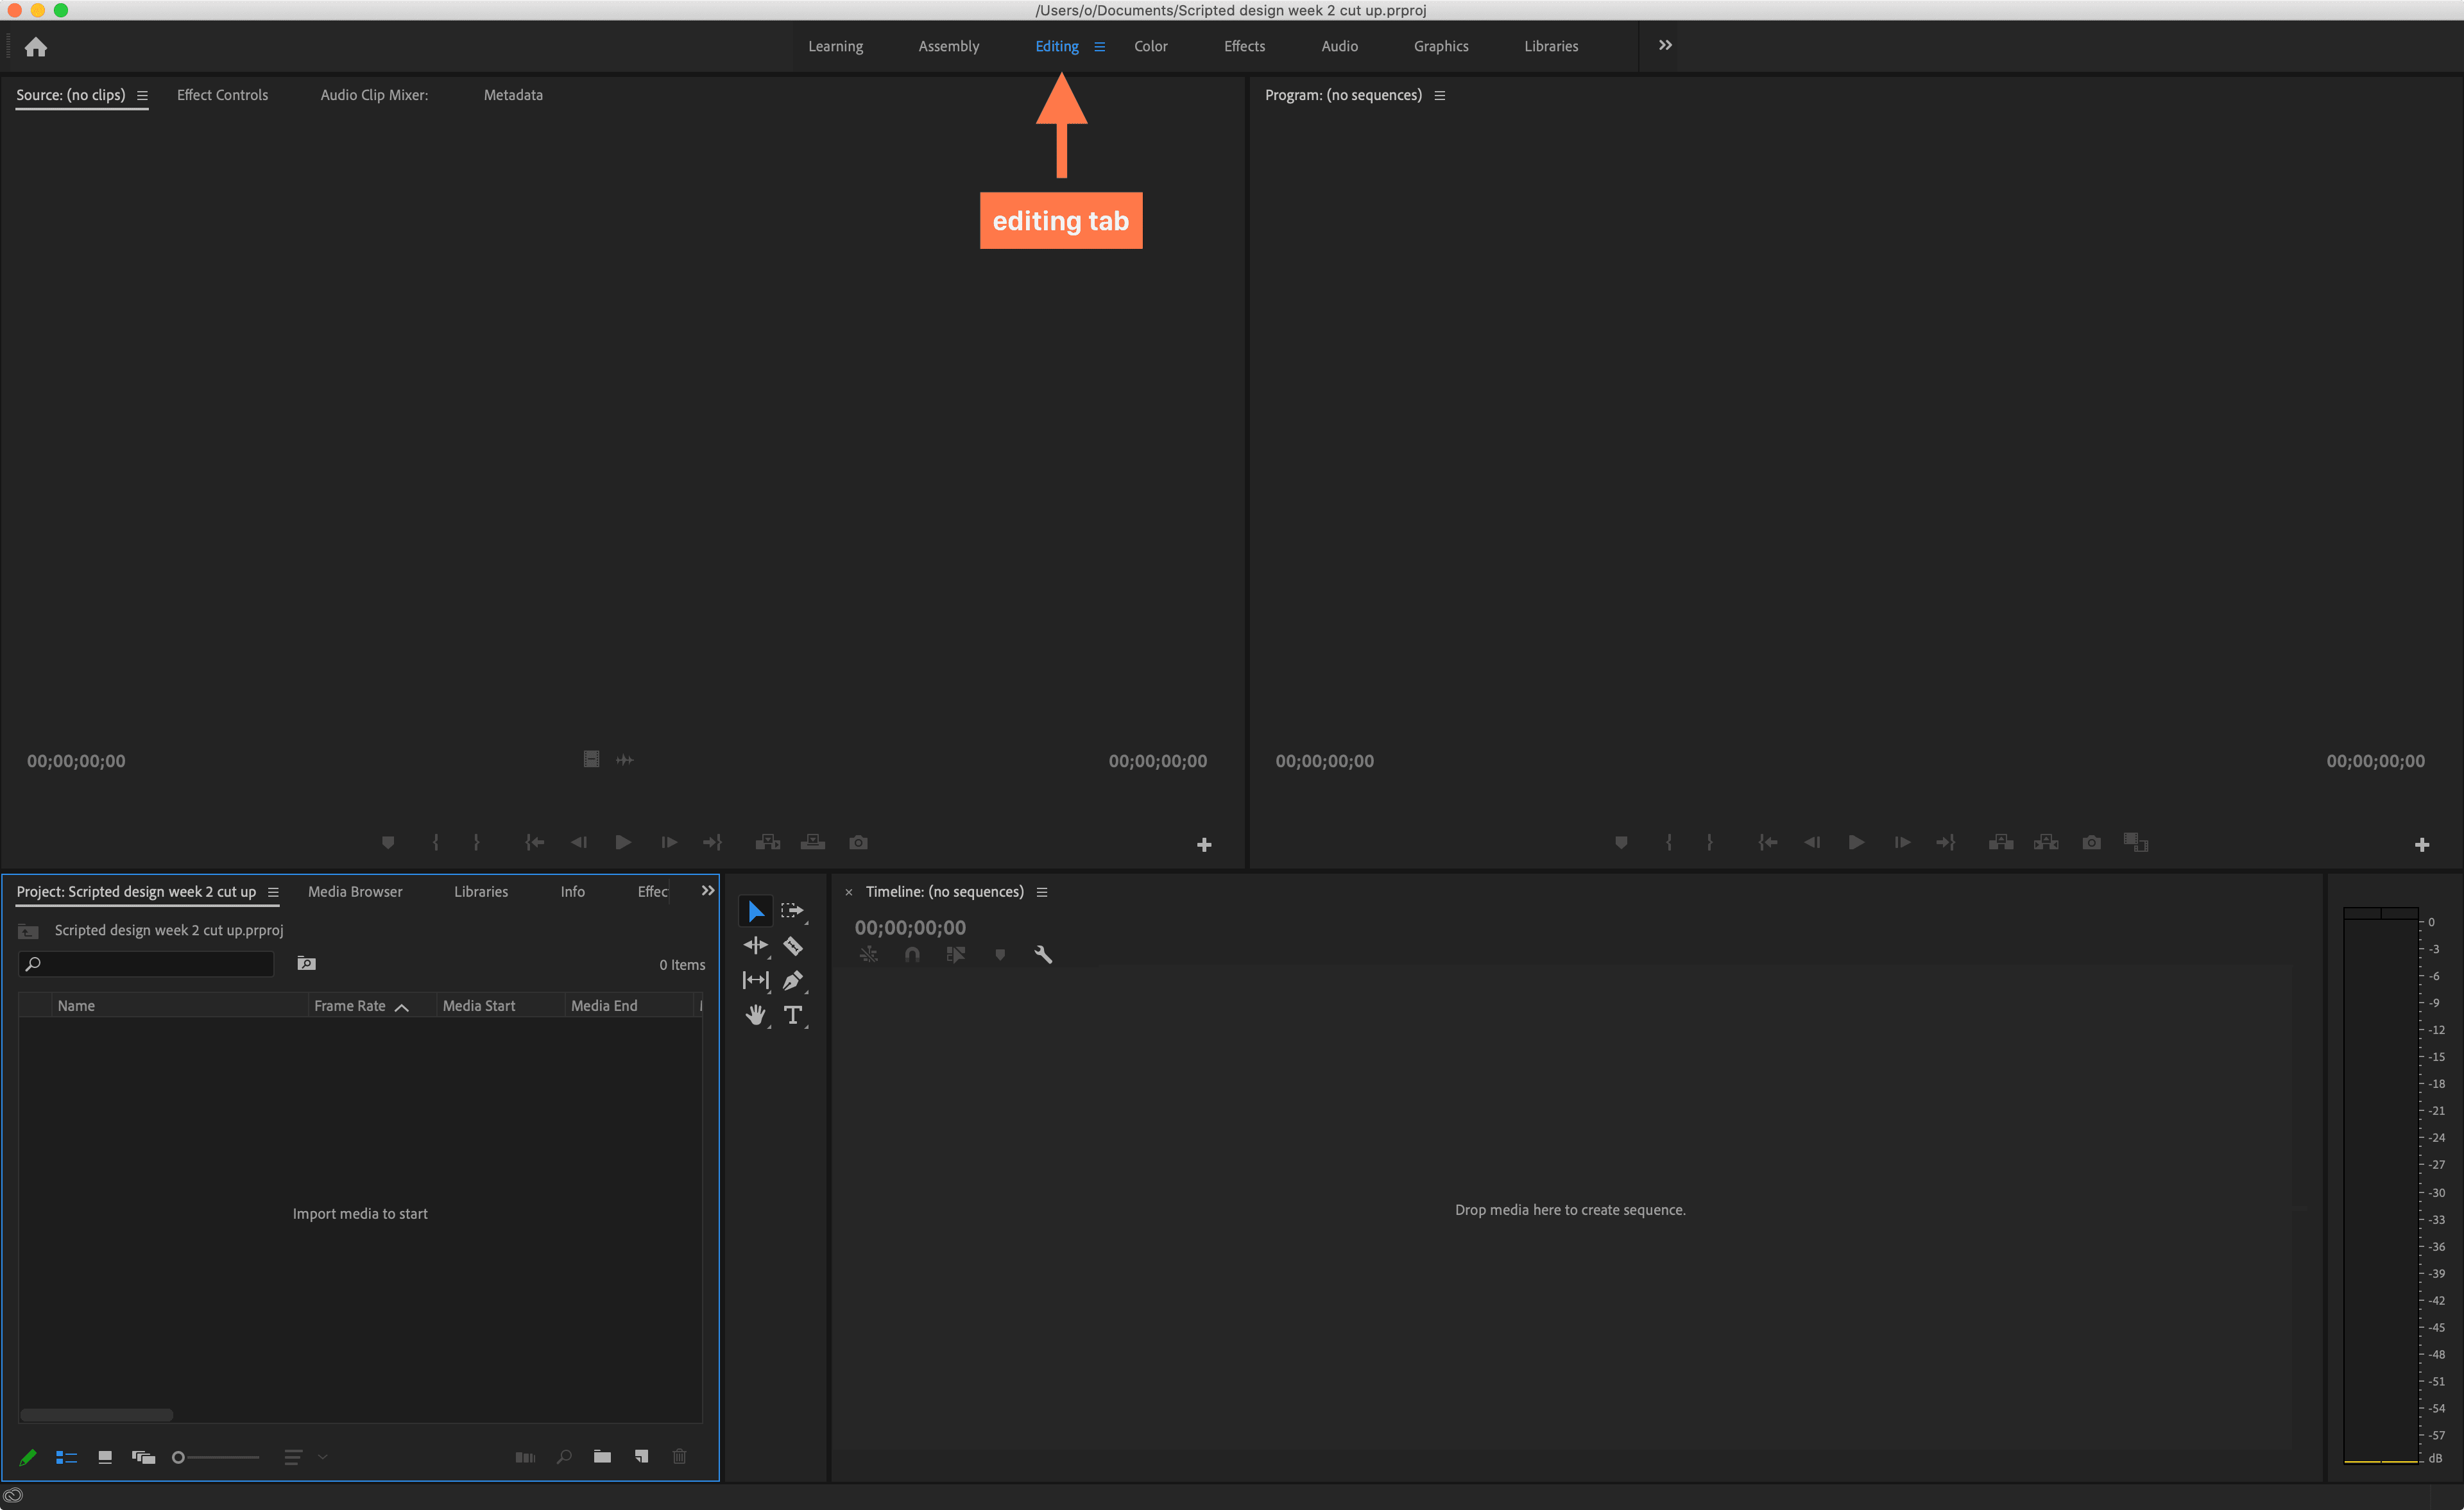2464x1510 pixels.
Task: Toggle project writable green pencil icon
Action: (28, 1457)
